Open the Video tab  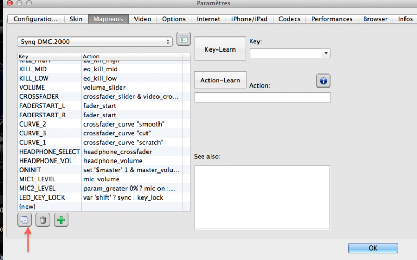142,19
